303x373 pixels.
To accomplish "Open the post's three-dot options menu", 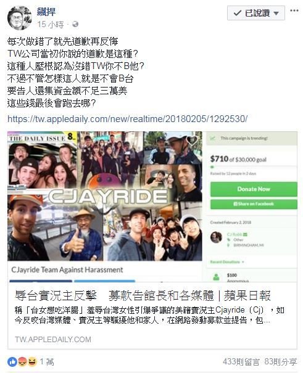I will 294,10.
